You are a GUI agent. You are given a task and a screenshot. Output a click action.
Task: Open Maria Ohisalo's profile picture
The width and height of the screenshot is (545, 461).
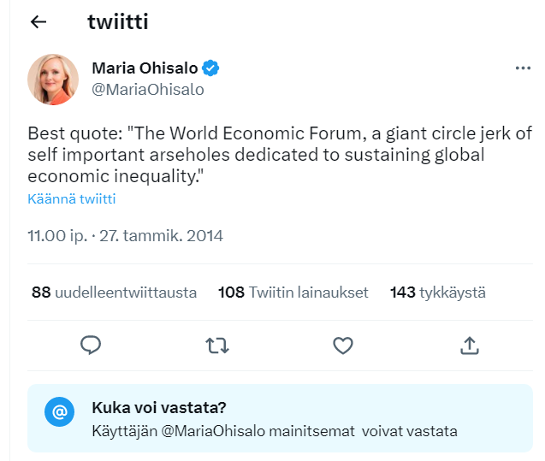(53, 80)
